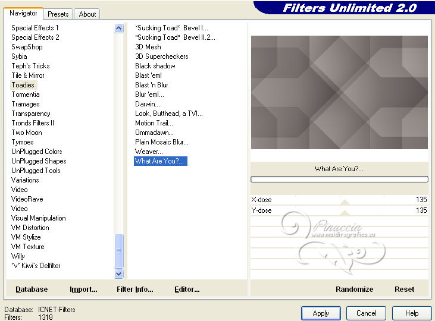Viewport: 435px width, 321px height.
Task: Pick the Blur 'em!... filter
Action: click(149, 95)
